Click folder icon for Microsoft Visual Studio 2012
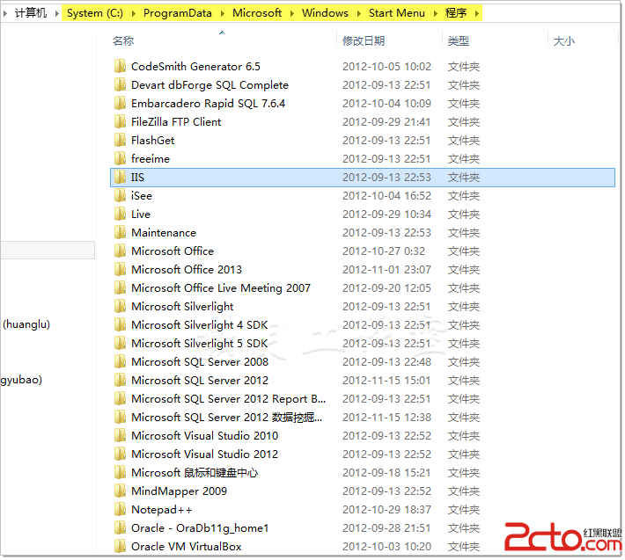Image resolution: width=625 pixels, height=560 pixels. [120, 455]
